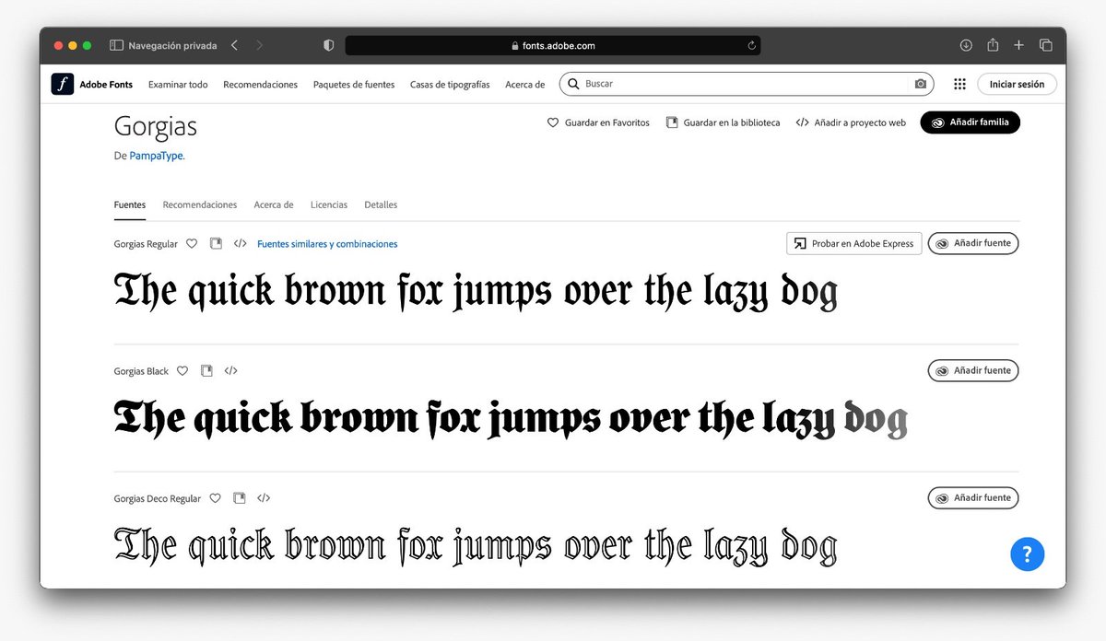Open the PampaType foundry link

point(156,156)
